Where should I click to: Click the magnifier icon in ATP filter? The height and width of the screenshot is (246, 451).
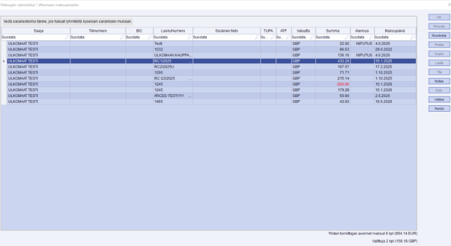point(288,37)
